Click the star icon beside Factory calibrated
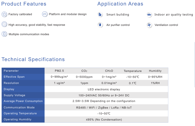The width and height of the screenshot is (195, 126). click(x=4, y=14)
